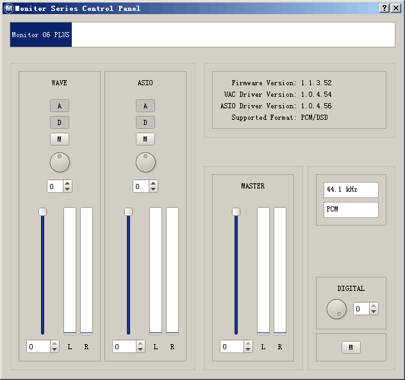Screen dimensions: 405x380
Task: Toggle the ASIO channel D button
Action: coord(145,122)
